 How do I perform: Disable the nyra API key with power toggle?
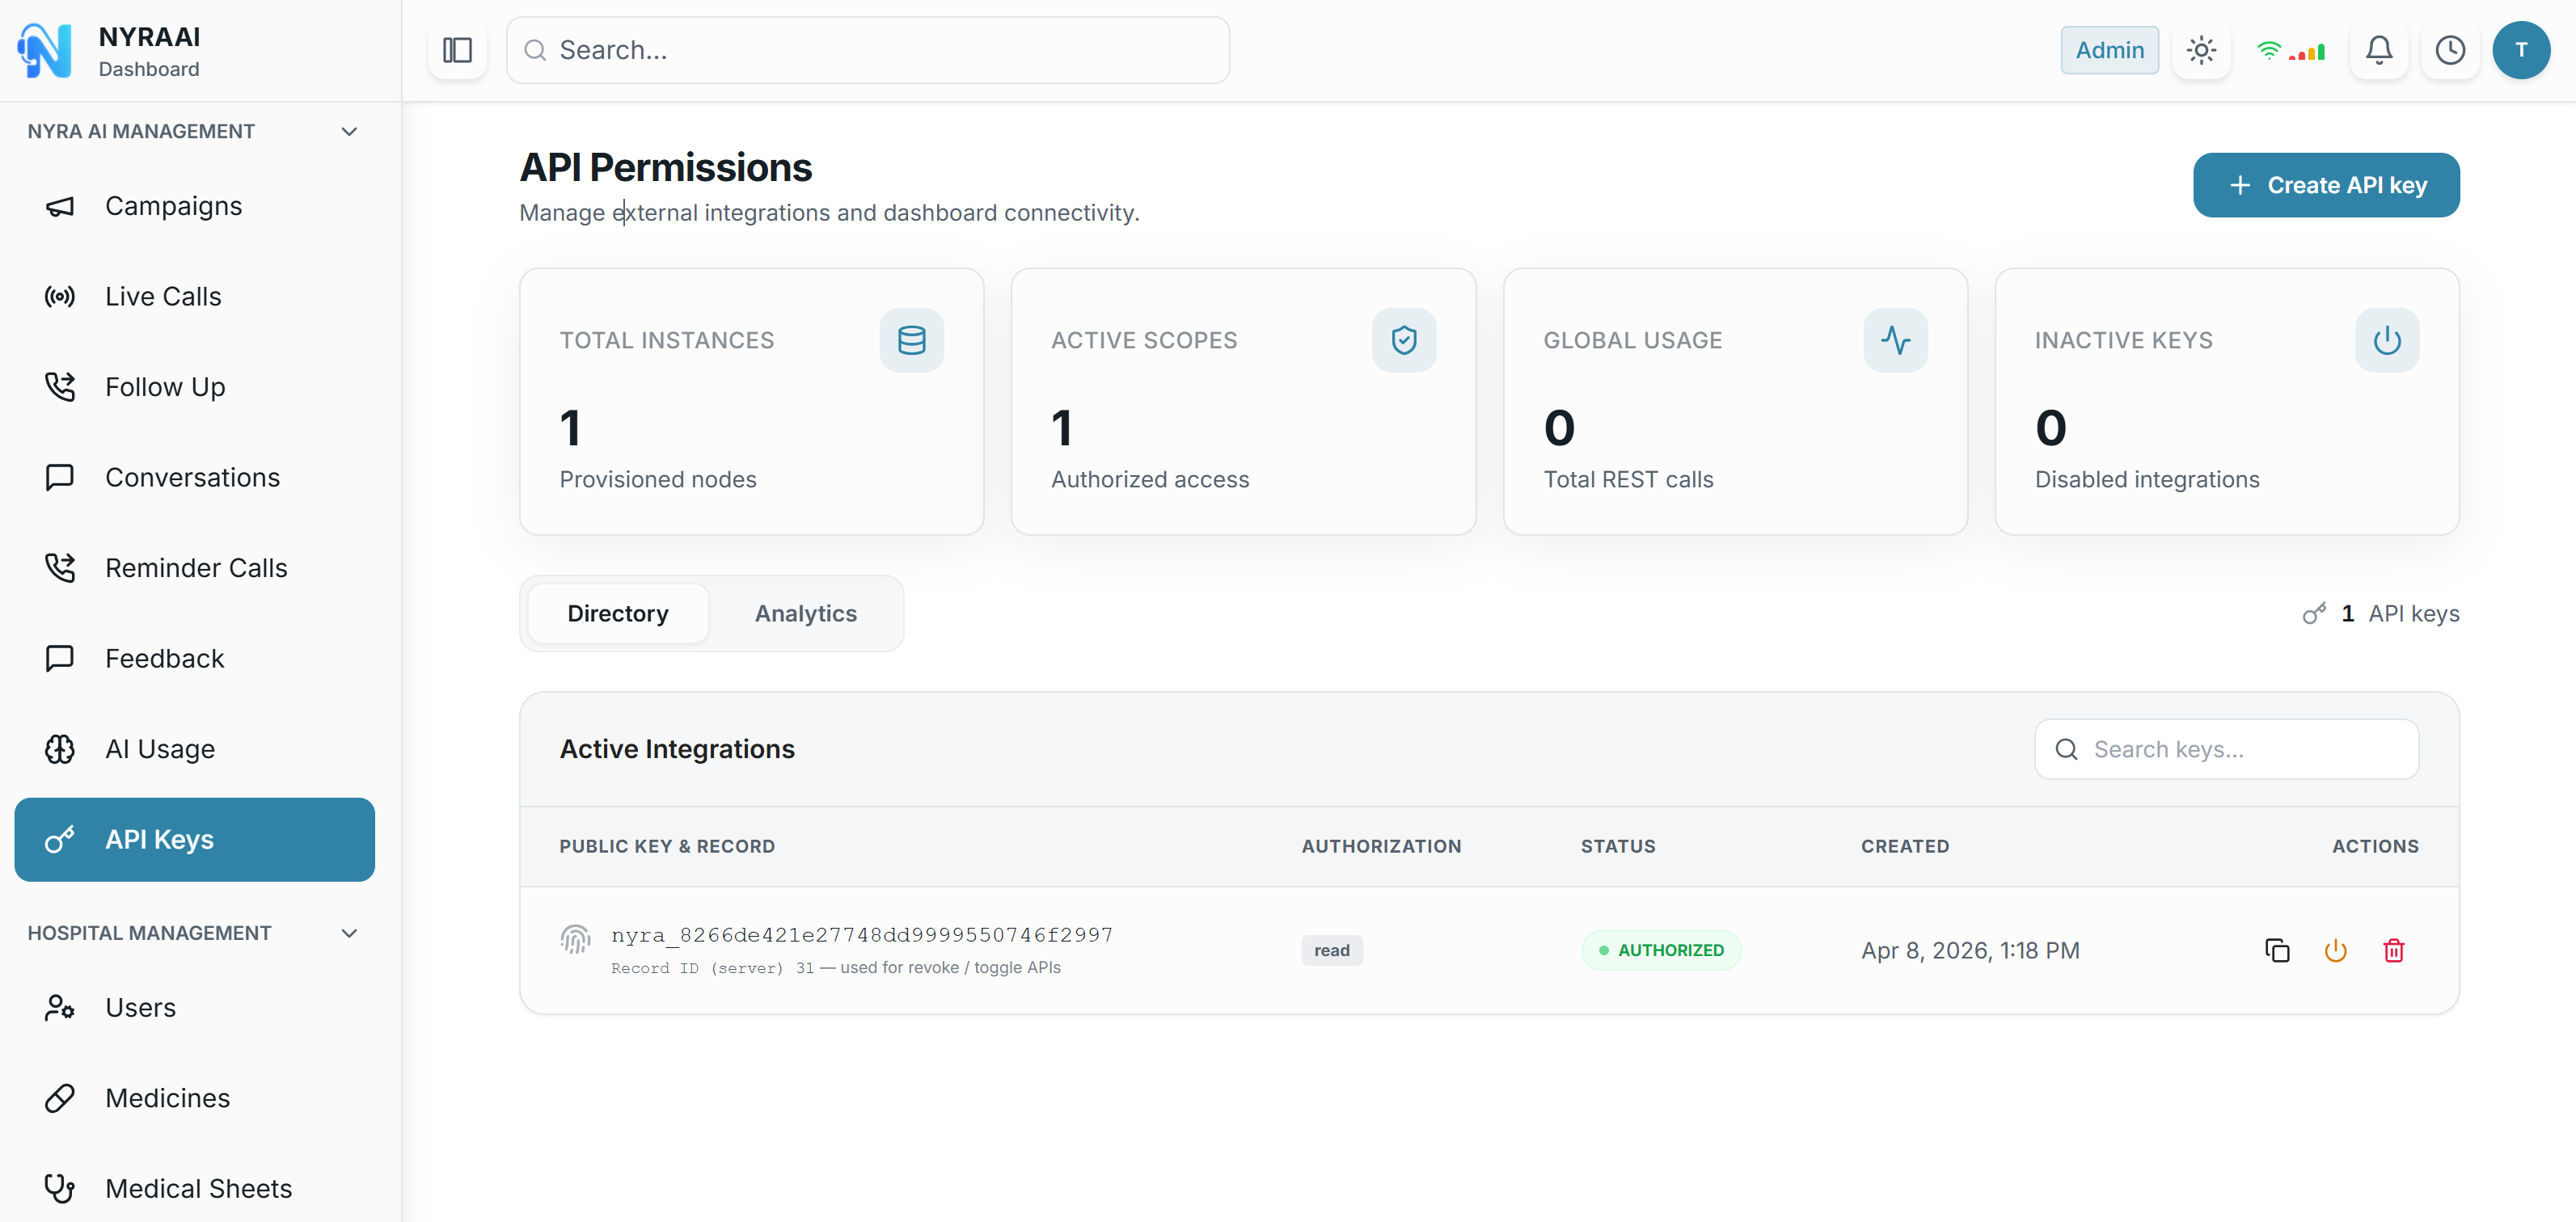click(x=2335, y=950)
